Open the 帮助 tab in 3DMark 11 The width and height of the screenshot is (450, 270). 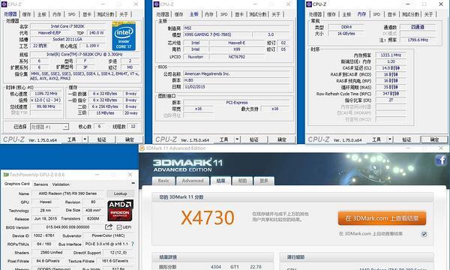coord(242,181)
